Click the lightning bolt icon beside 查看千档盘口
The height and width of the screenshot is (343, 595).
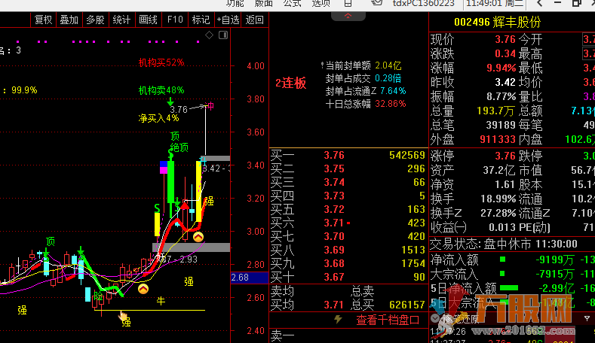338,320
